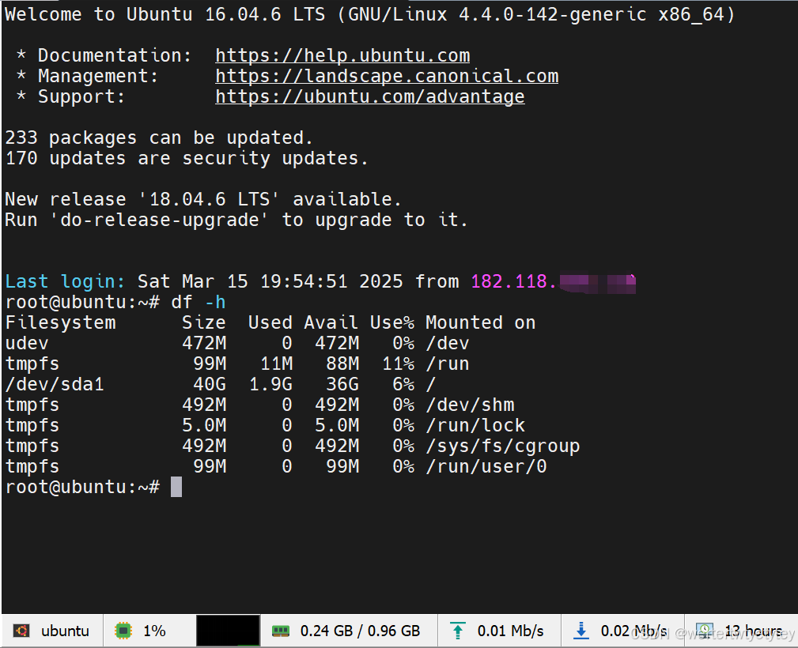Click the 'ubuntu' session label in status bar
Screen dimensions: 798x648
tap(65, 631)
